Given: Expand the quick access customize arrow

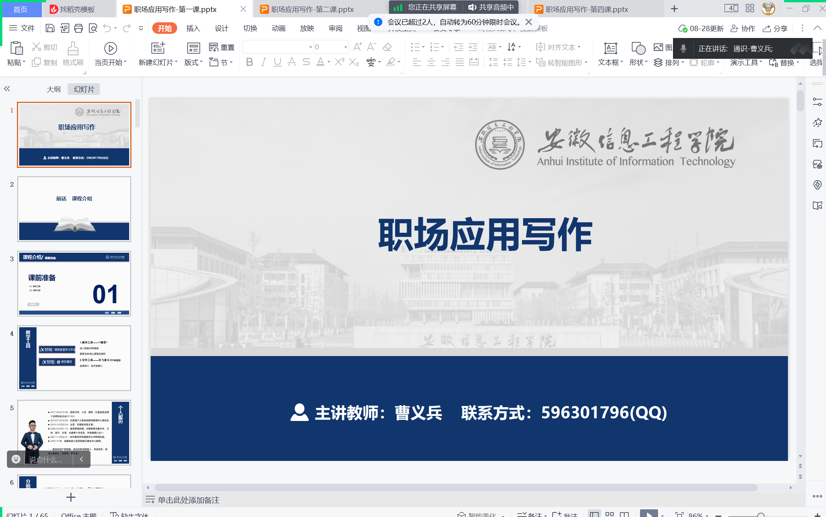Looking at the screenshot, I should click(x=141, y=28).
